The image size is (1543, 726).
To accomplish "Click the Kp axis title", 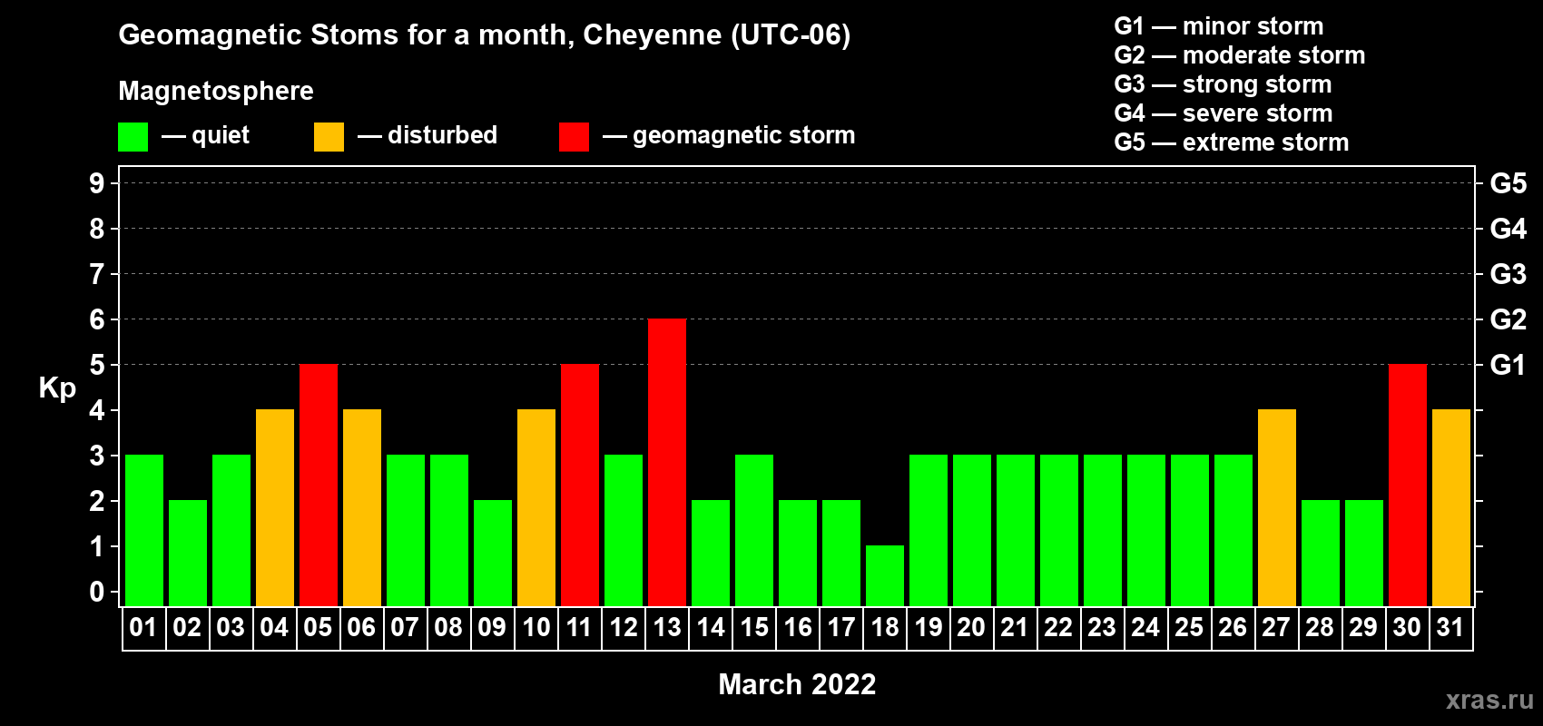I will tap(57, 388).
